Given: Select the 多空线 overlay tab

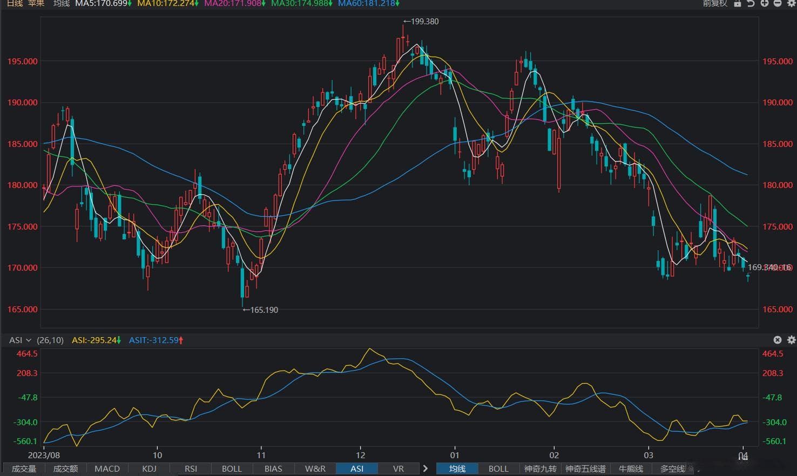Looking at the screenshot, I should 673,468.
